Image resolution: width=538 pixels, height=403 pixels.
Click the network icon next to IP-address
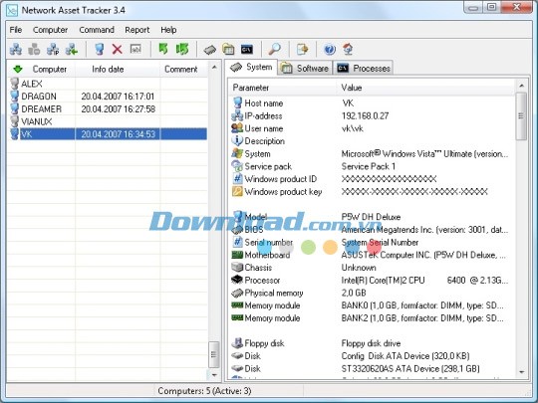(237, 115)
